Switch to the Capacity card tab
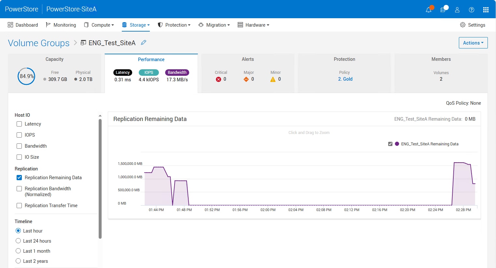Viewport: 496px width, 268px height. (54, 73)
